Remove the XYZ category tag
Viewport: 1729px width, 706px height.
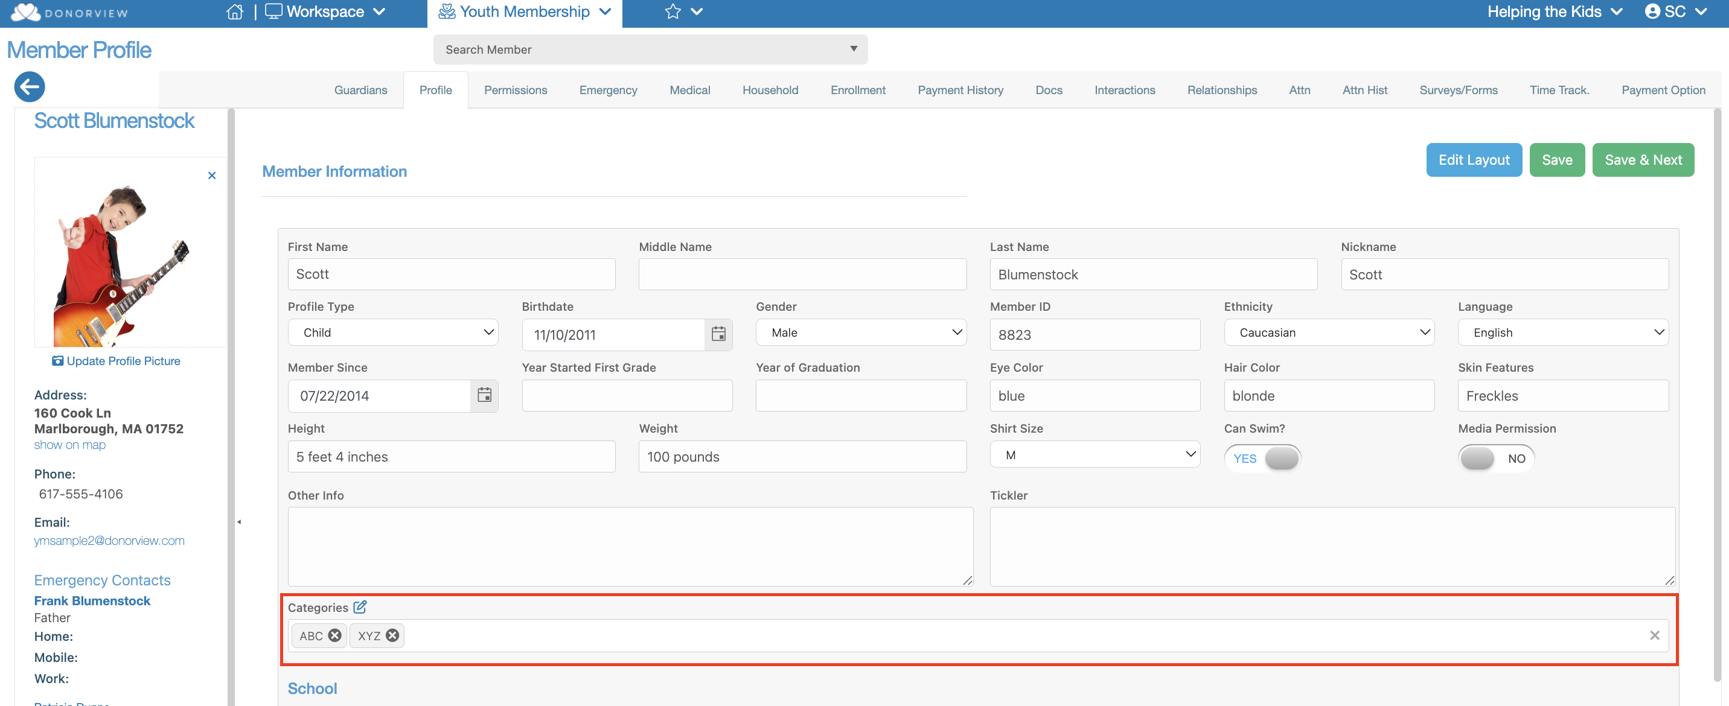(x=392, y=635)
